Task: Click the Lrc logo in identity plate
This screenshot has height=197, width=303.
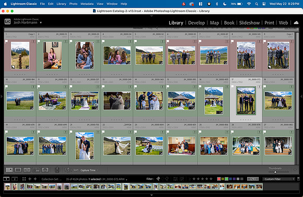Action: point(7,21)
